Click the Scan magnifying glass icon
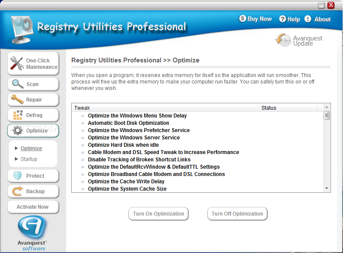Screen dimensions: 343x253 pos(18,84)
